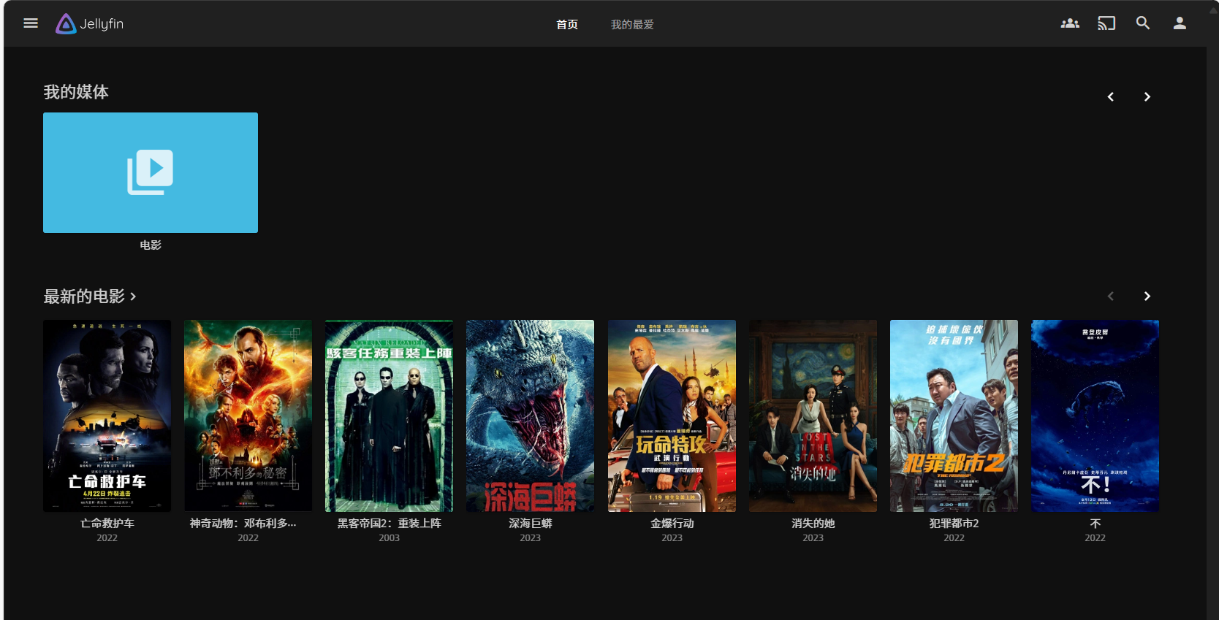Open the 消失的她 poster
The image size is (1219, 620).
813,416
